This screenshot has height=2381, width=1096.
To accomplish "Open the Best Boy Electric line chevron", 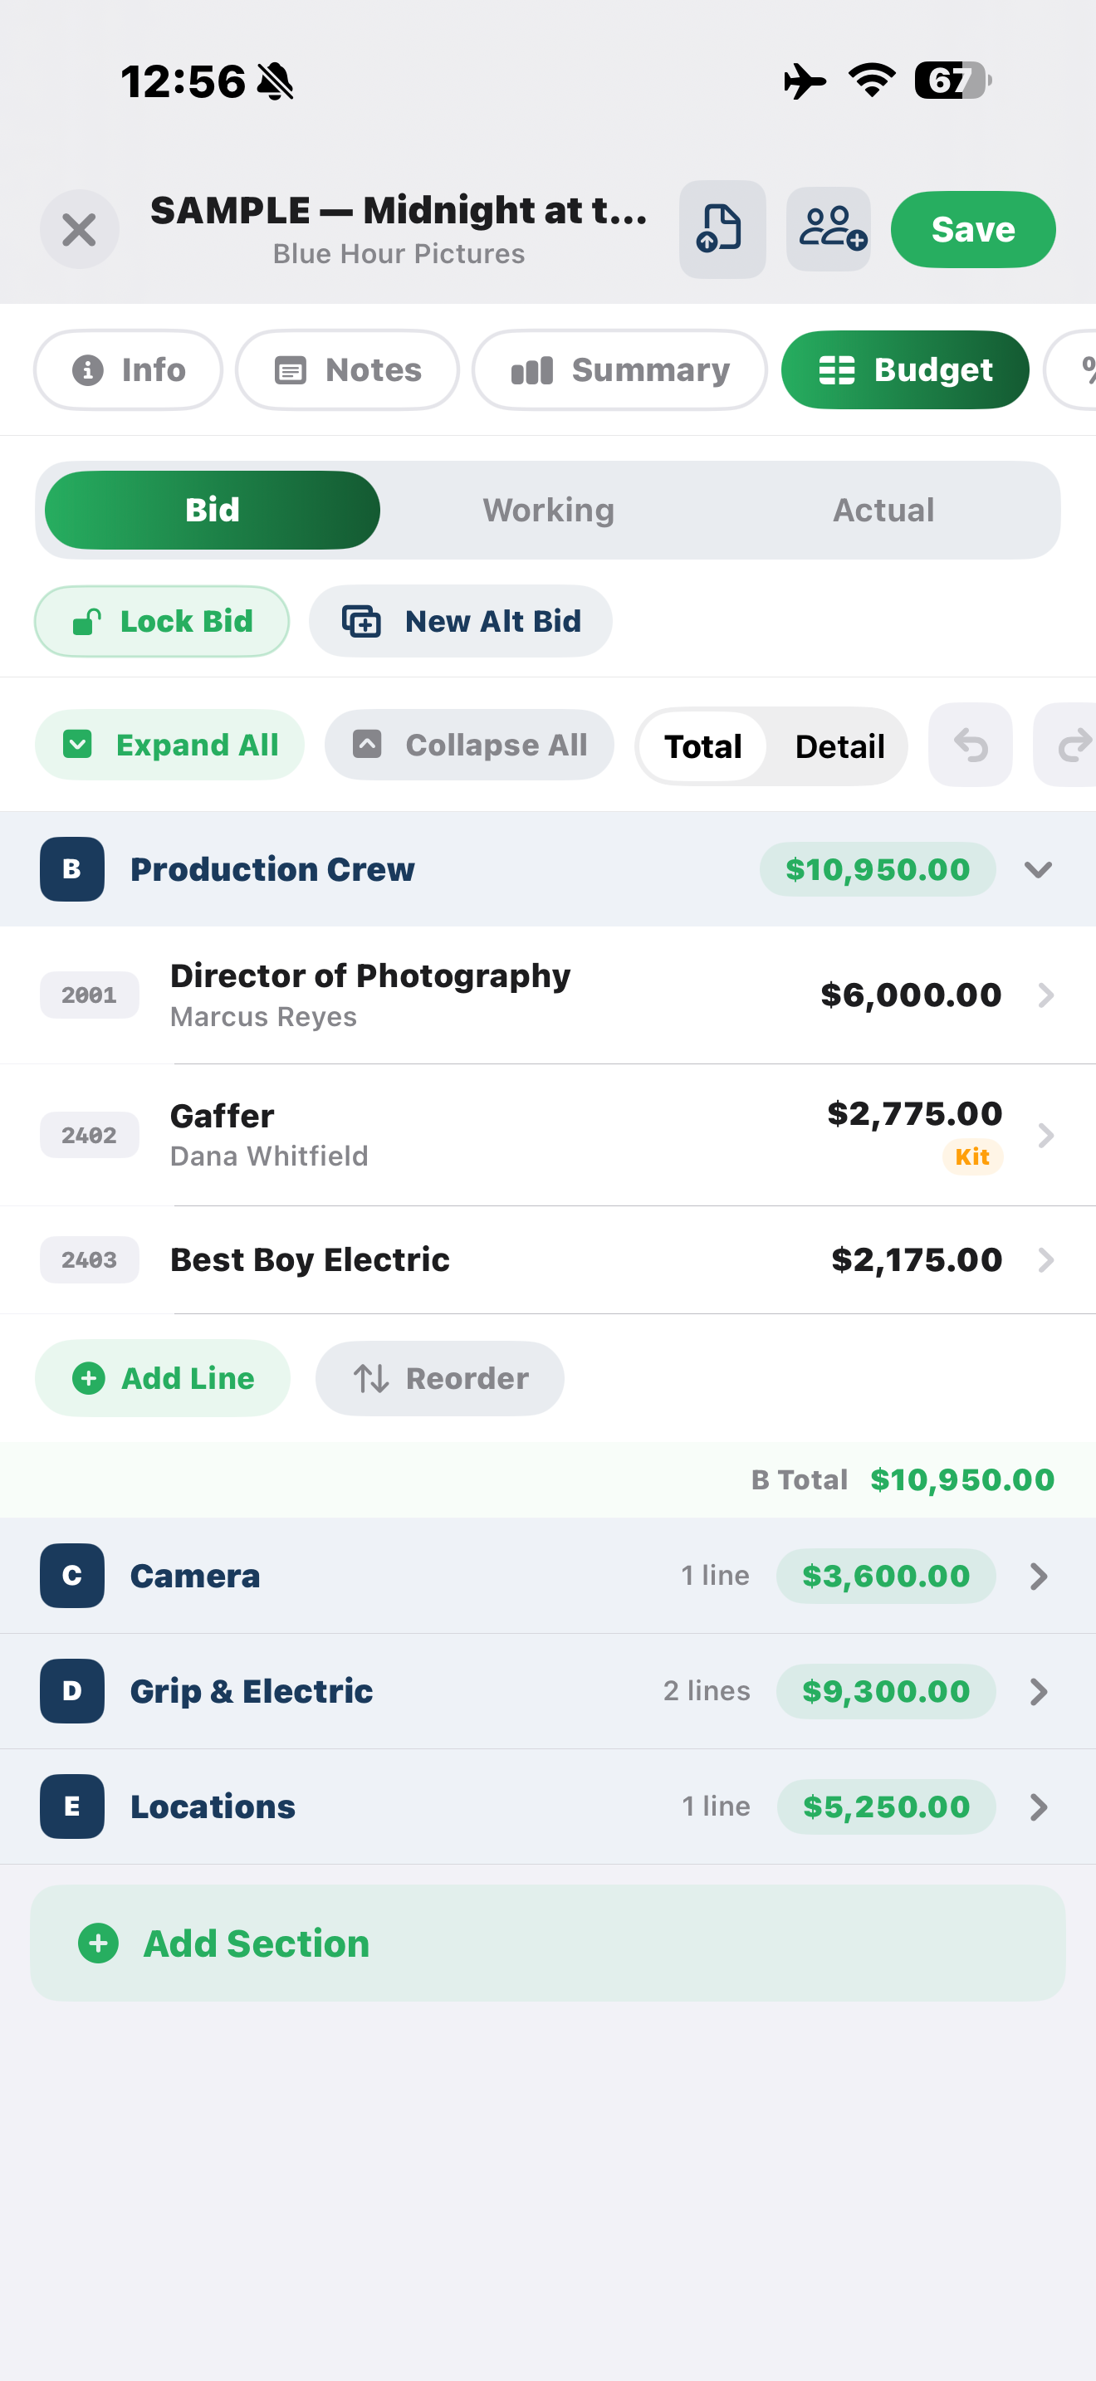I will (x=1045, y=1260).
